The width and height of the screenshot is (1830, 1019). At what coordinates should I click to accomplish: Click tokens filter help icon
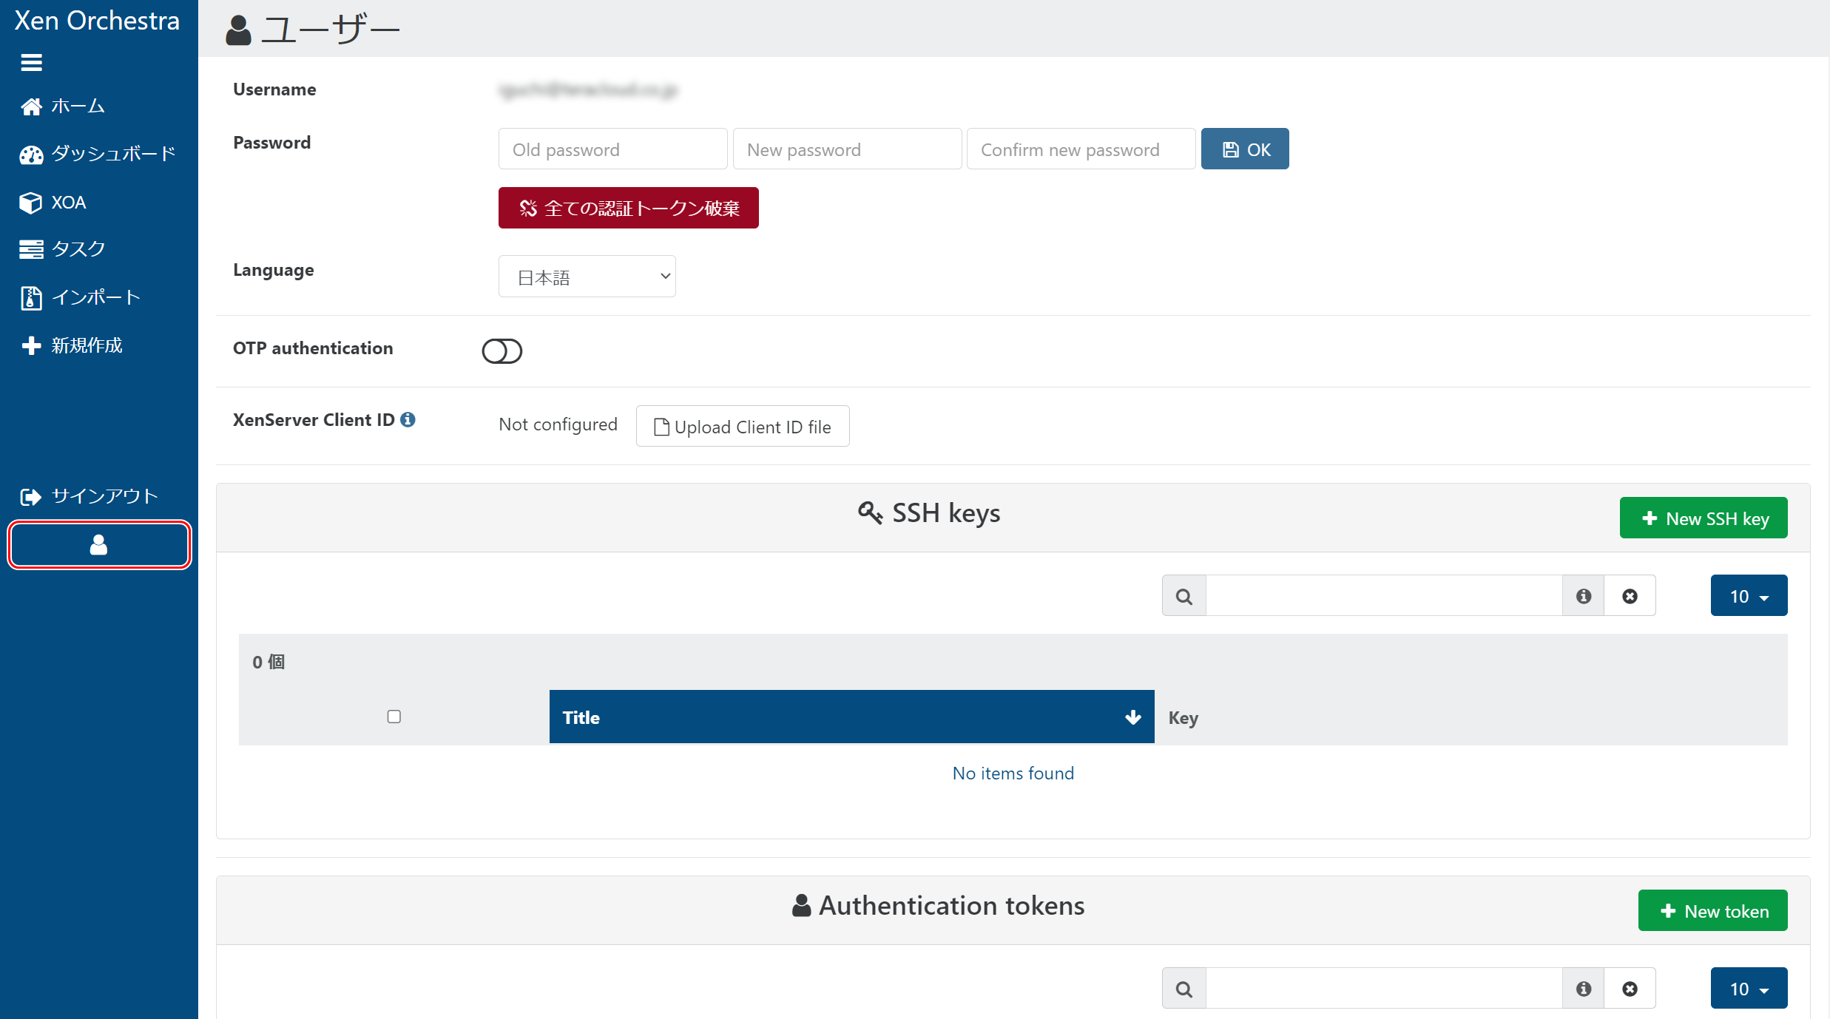tap(1584, 989)
